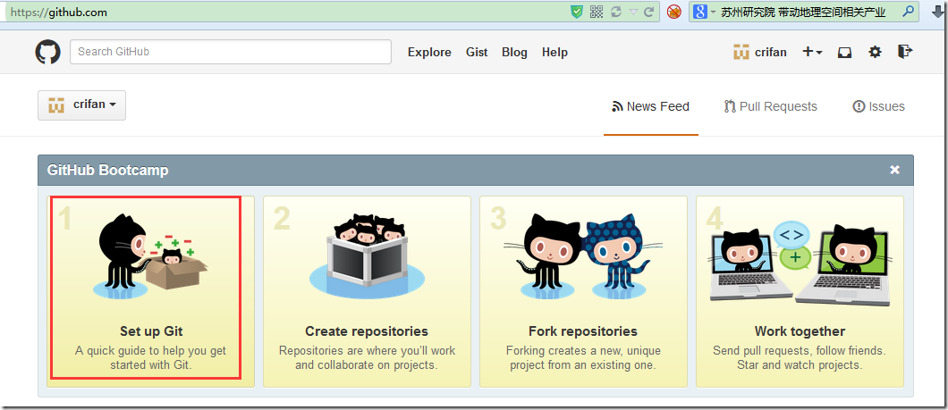948x410 pixels.
Task: Click the green shield security icon
Action: (577, 12)
